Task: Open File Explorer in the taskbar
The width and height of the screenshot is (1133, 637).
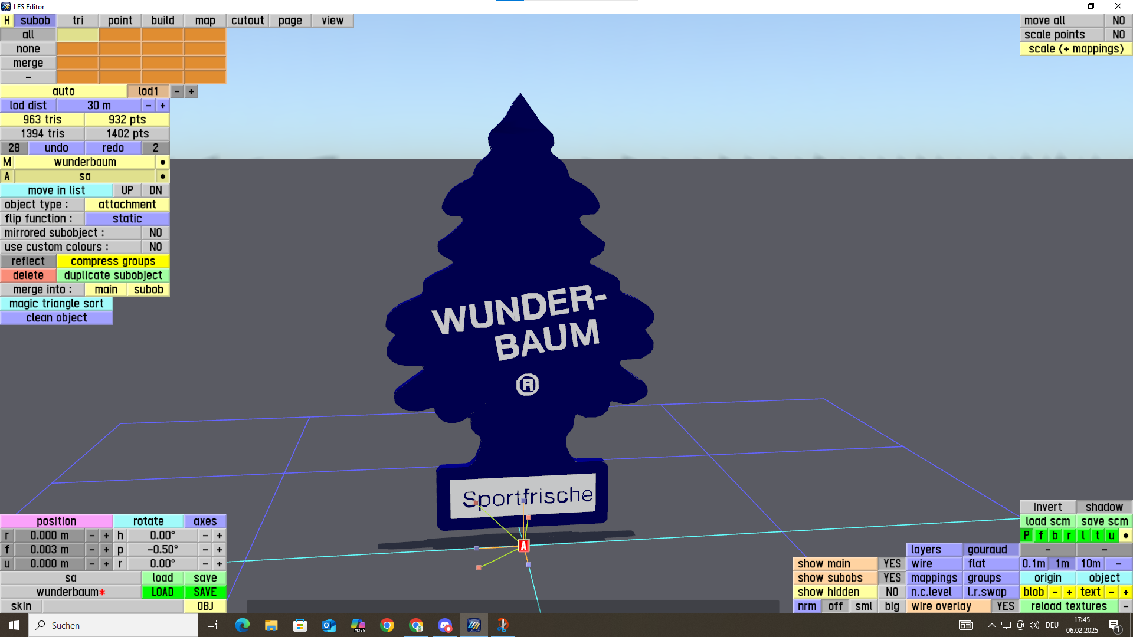Action: pyautogui.click(x=271, y=625)
